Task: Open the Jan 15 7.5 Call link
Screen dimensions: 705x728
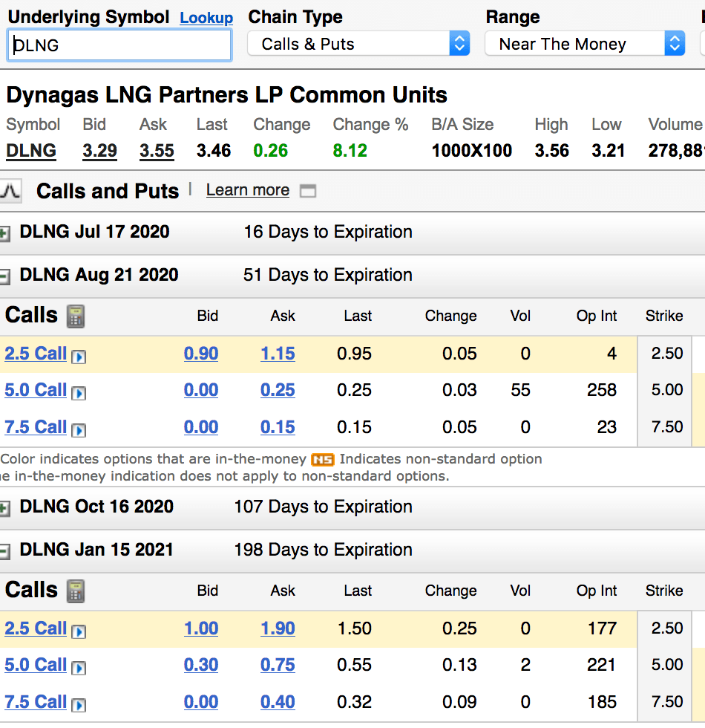Action: pyautogui.click(x=36, y=702)
